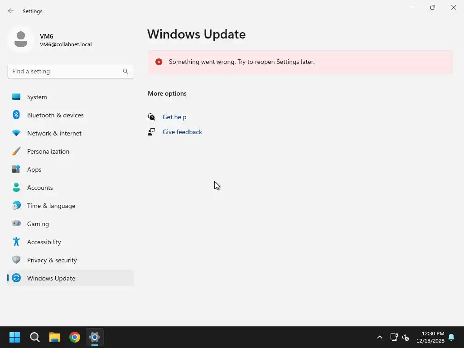
Task: Click the VM6@collabnet.local account email
Action: tap(66, 44)
